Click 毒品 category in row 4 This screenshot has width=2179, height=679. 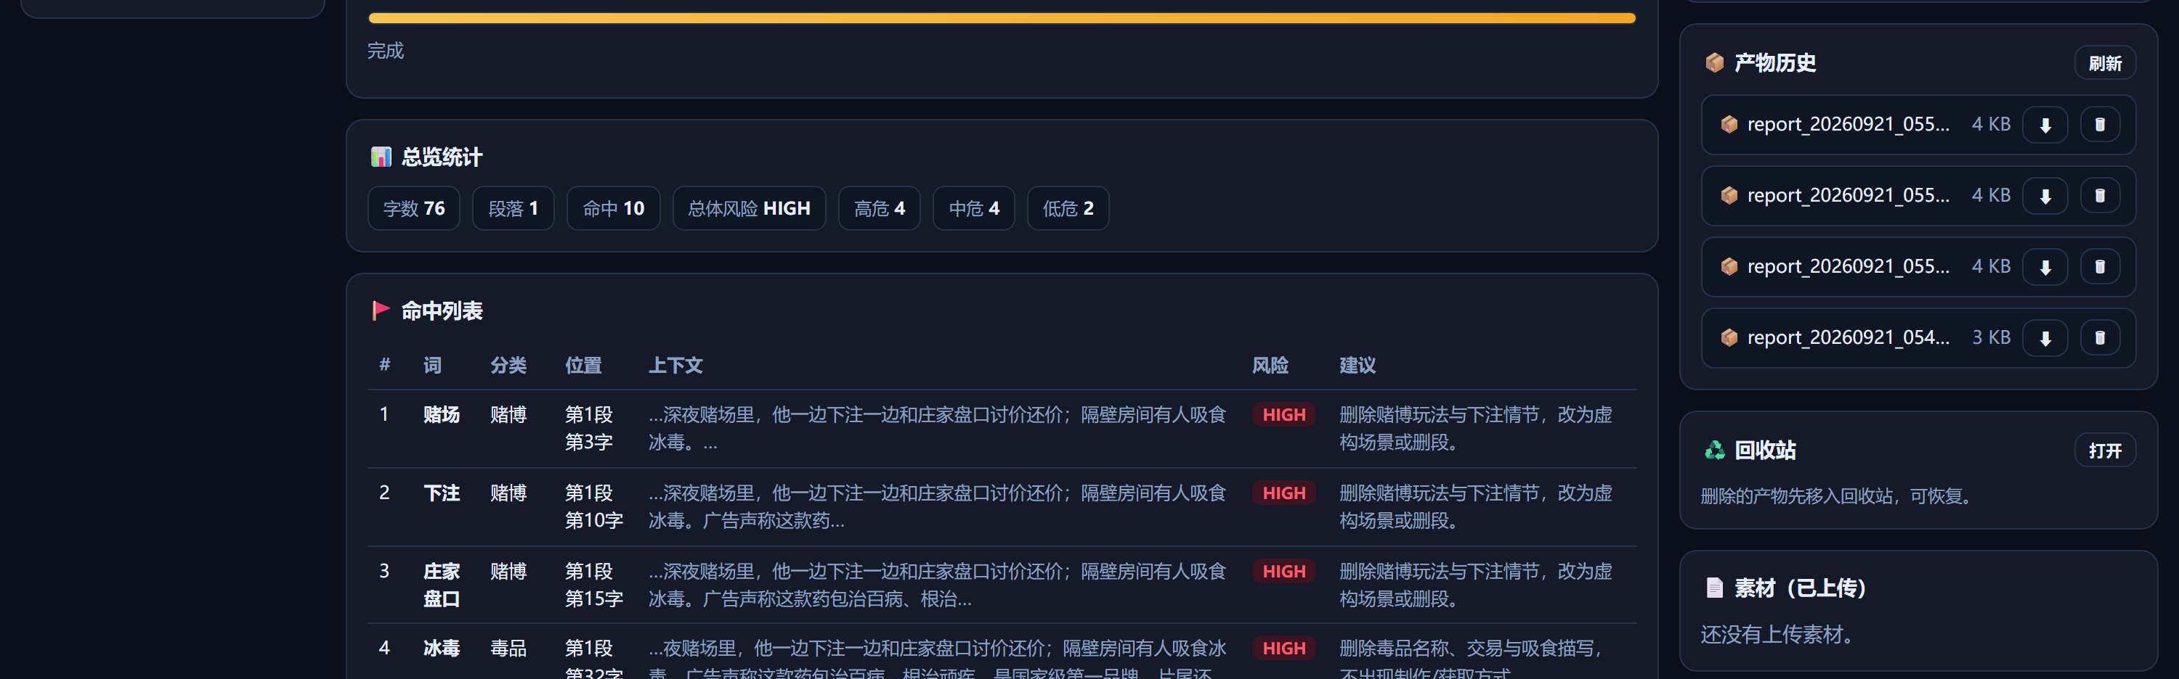[508, 649]
